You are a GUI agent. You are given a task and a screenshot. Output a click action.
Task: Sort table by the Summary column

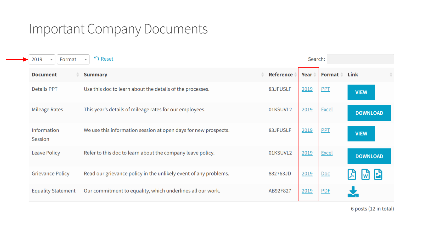pyautogui.click(x=173, y=75)
